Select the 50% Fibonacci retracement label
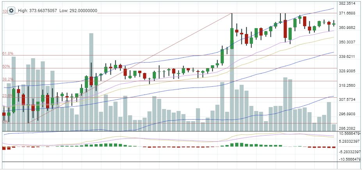 click(6, 66)
